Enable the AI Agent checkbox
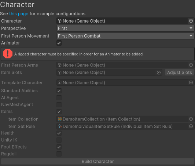 [x=59, y=98]
